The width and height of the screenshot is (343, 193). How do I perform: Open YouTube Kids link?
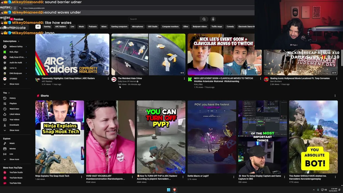click(x=15, y=183)
